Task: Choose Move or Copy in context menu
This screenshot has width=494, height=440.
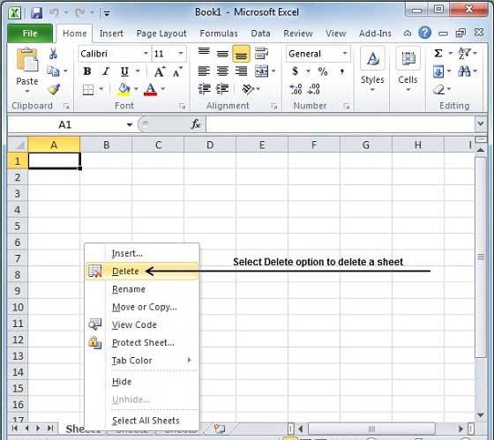Action: pyautogui.click(x=142, y=307)
